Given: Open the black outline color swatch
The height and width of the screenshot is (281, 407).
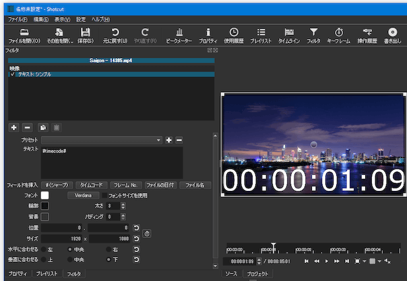Looking at the screenshot, I should [x=44, y=206].
